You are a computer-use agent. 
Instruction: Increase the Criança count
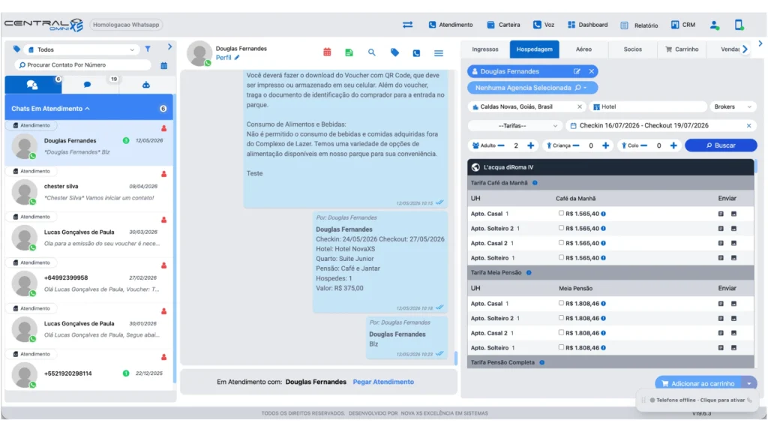[605, 145]
